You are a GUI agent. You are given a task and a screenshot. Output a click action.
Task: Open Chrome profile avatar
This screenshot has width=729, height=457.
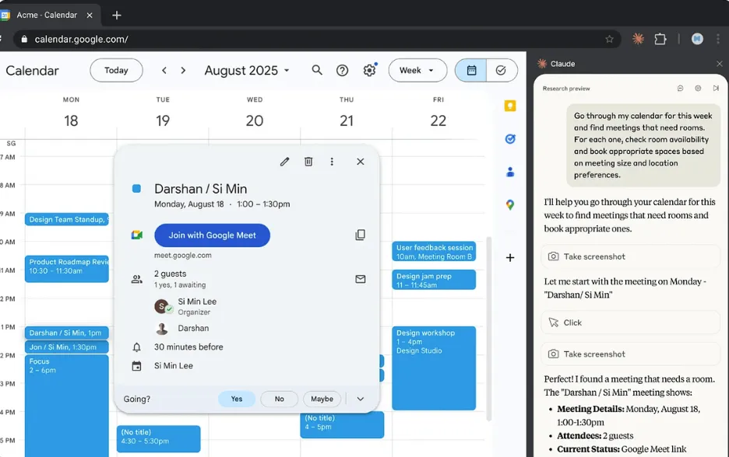click(x=697, y=39)
